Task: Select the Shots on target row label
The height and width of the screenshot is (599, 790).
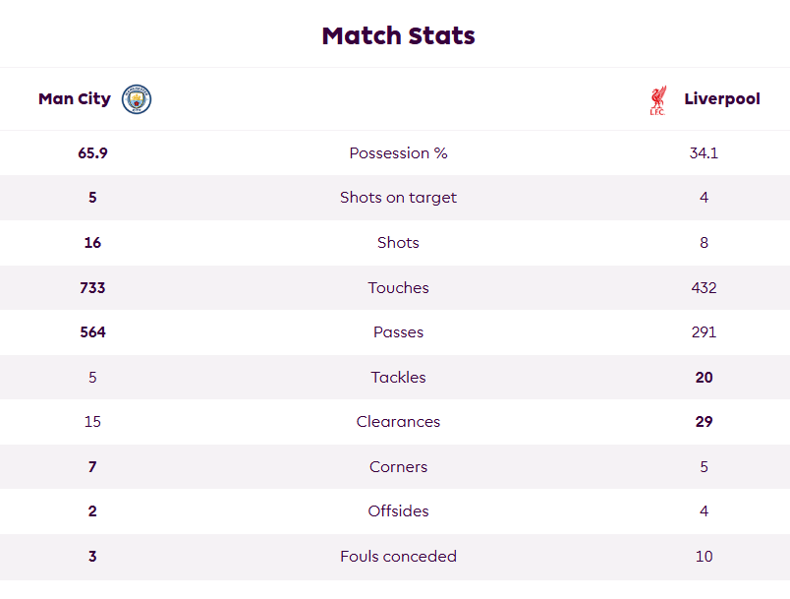Action: (x=399, y=198)
